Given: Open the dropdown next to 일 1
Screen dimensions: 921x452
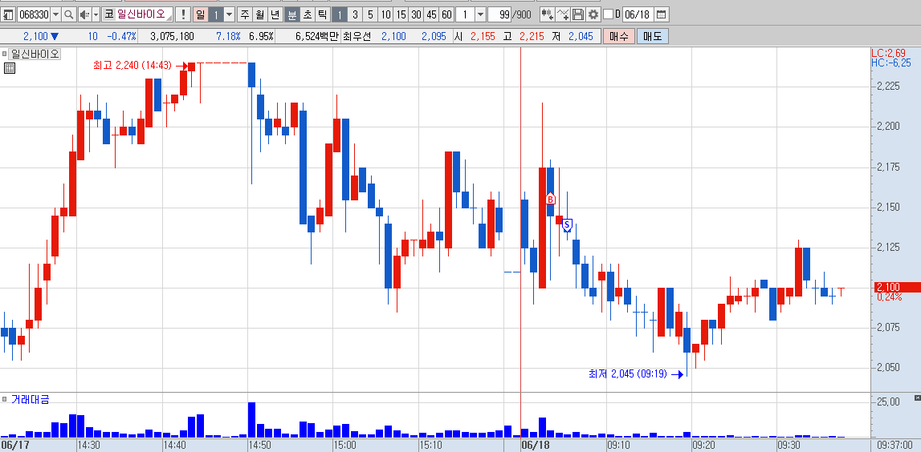Looking at the screenshot, I should (x=229, y=14).
